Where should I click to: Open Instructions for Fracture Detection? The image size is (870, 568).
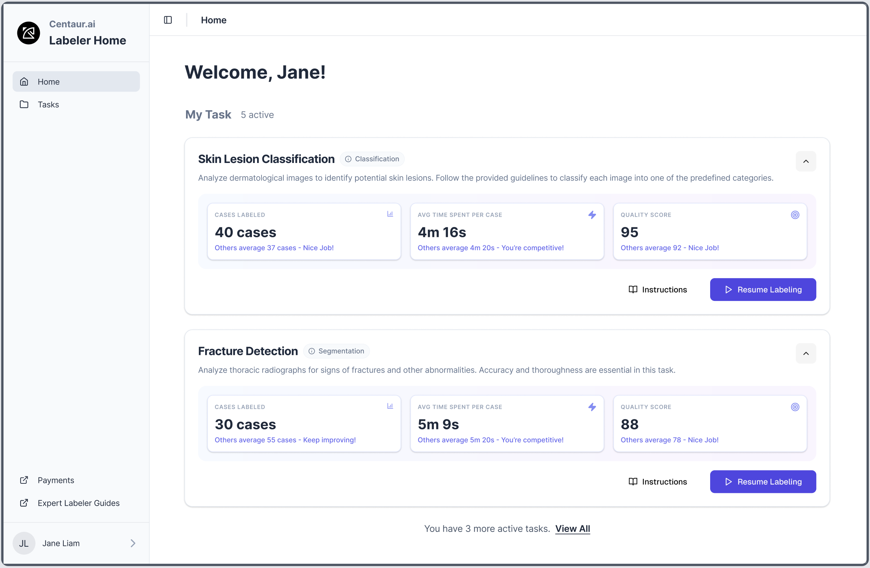coord(657,482)
